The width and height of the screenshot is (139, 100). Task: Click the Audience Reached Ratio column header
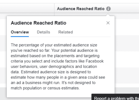tap(81, 9)
